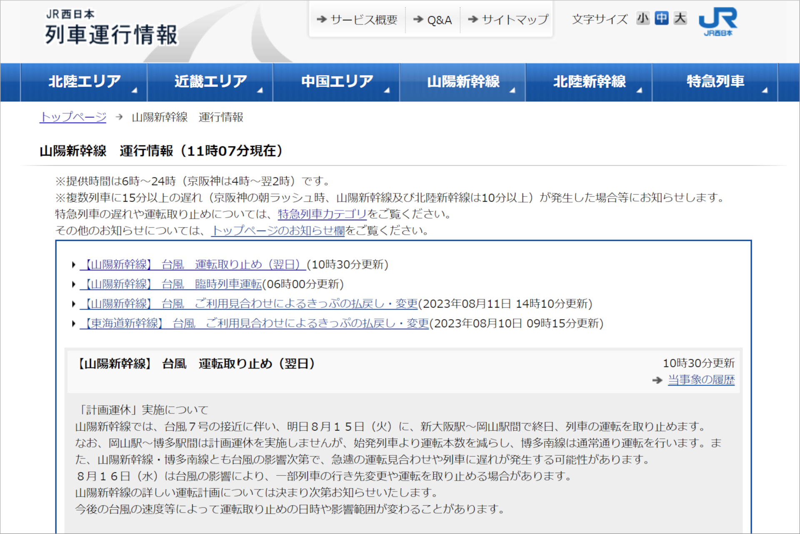Click bullet triangle beside 運転取り止め(翌日) link
Image resolution: width=800 pixels, height=534 pixels.
pos(74,265)
